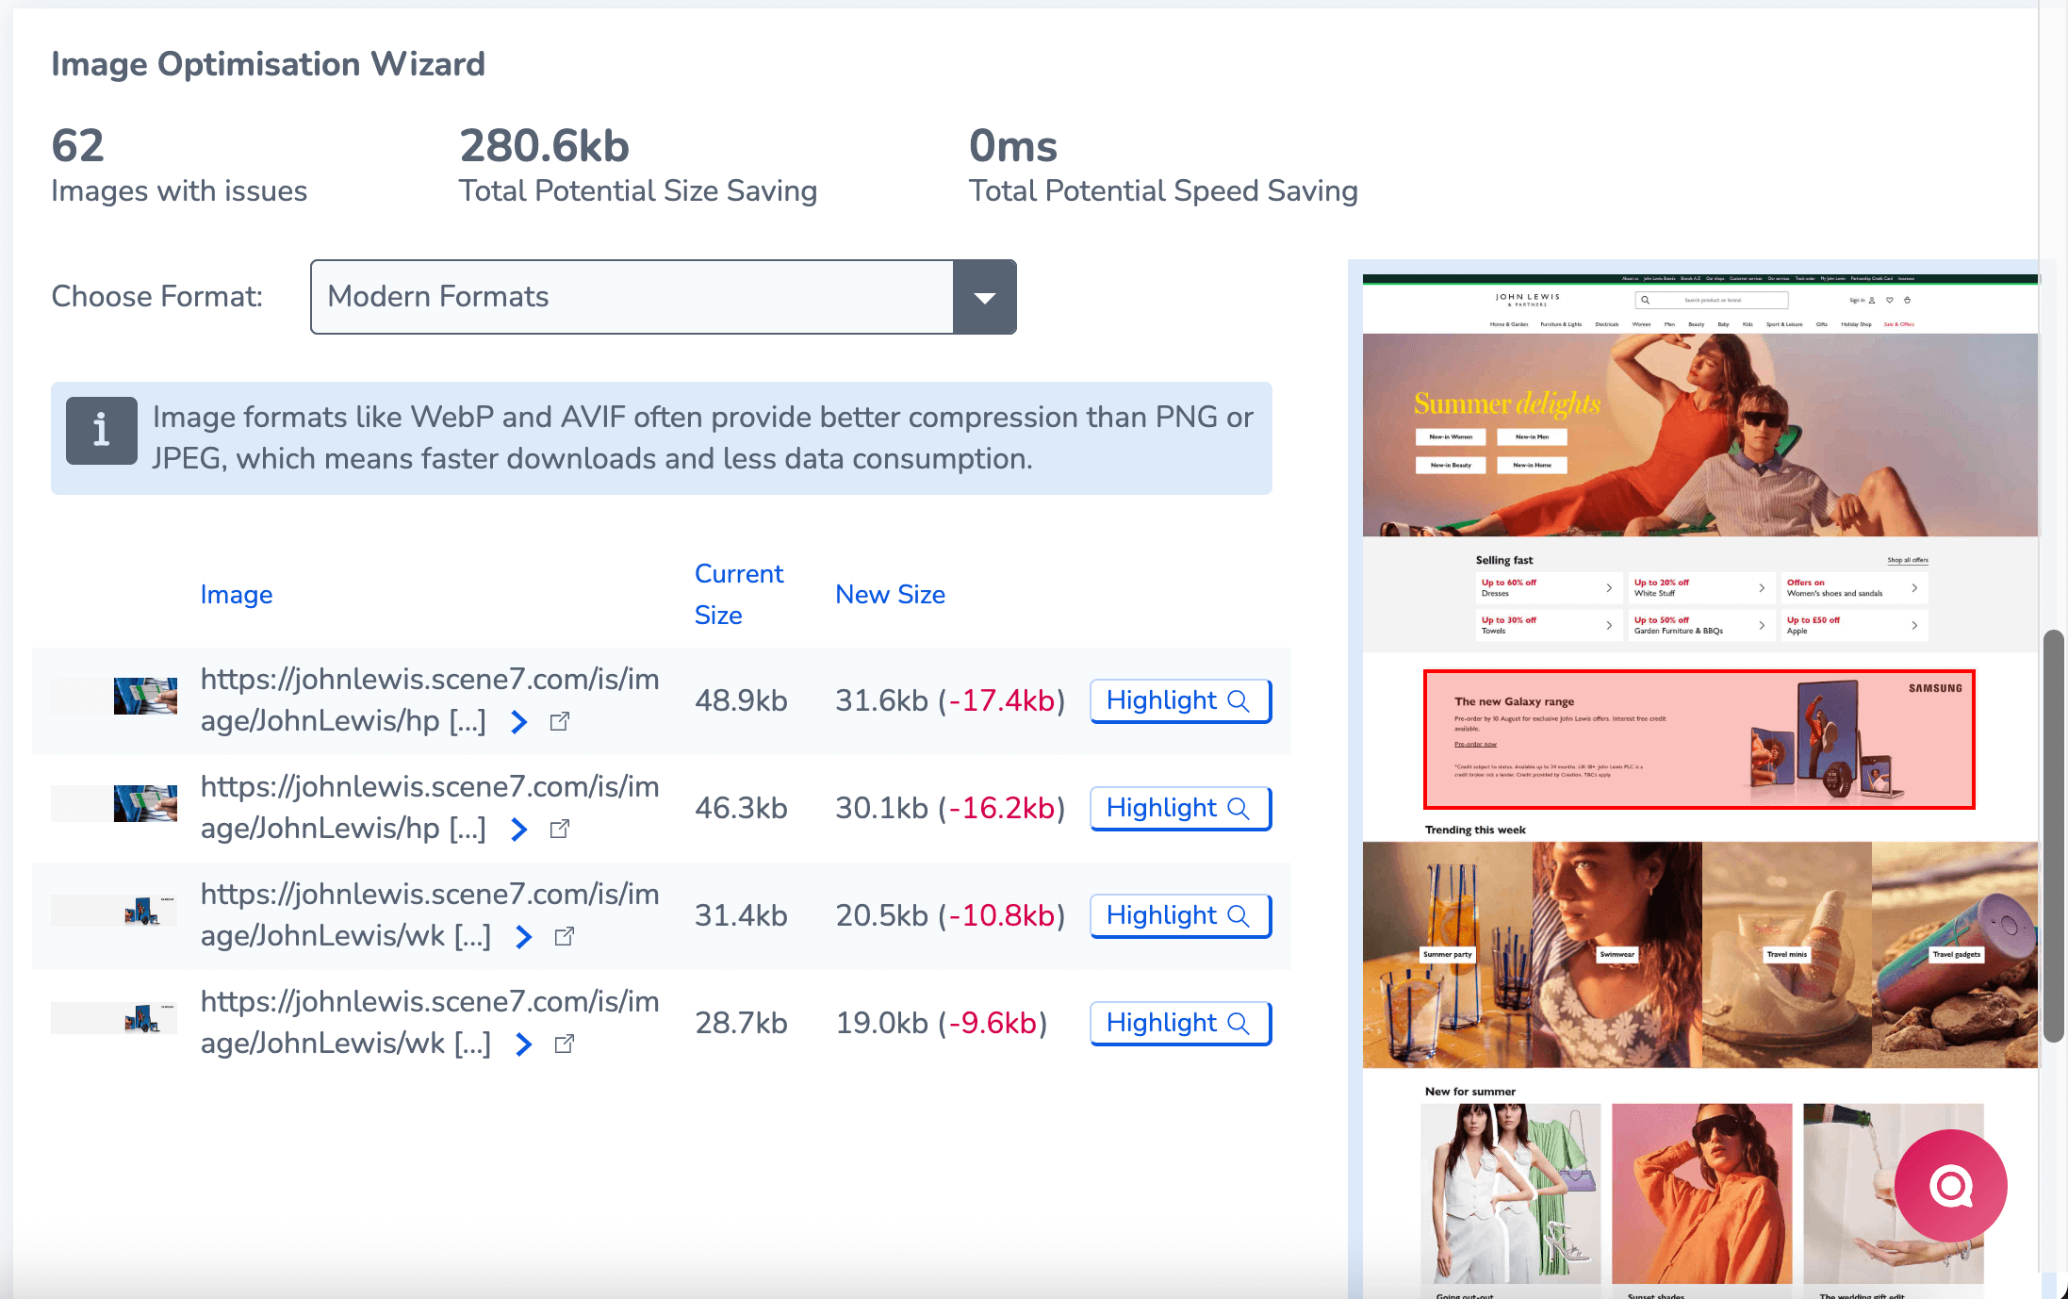The height and width of the screenshot is (1299, 2068).
Task: Click the Swimwear trending tile
Action: click(x=1617, y=954)
